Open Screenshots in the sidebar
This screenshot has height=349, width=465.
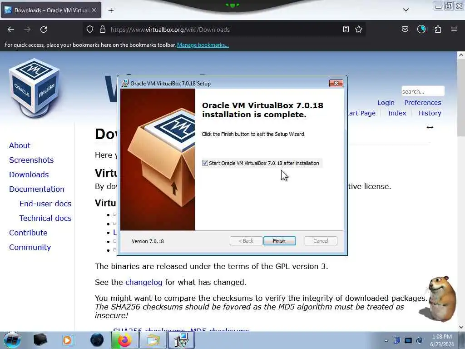(31, 160)
